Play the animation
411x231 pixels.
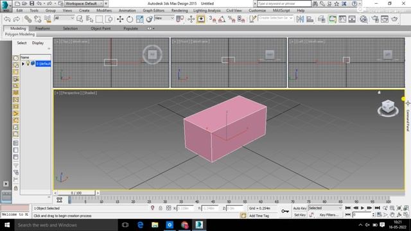(x=362, y=208)
